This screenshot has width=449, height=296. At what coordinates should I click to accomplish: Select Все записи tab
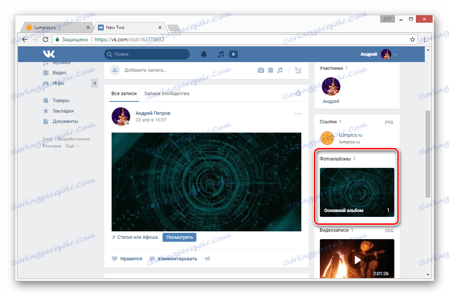[x=124, y=94]
